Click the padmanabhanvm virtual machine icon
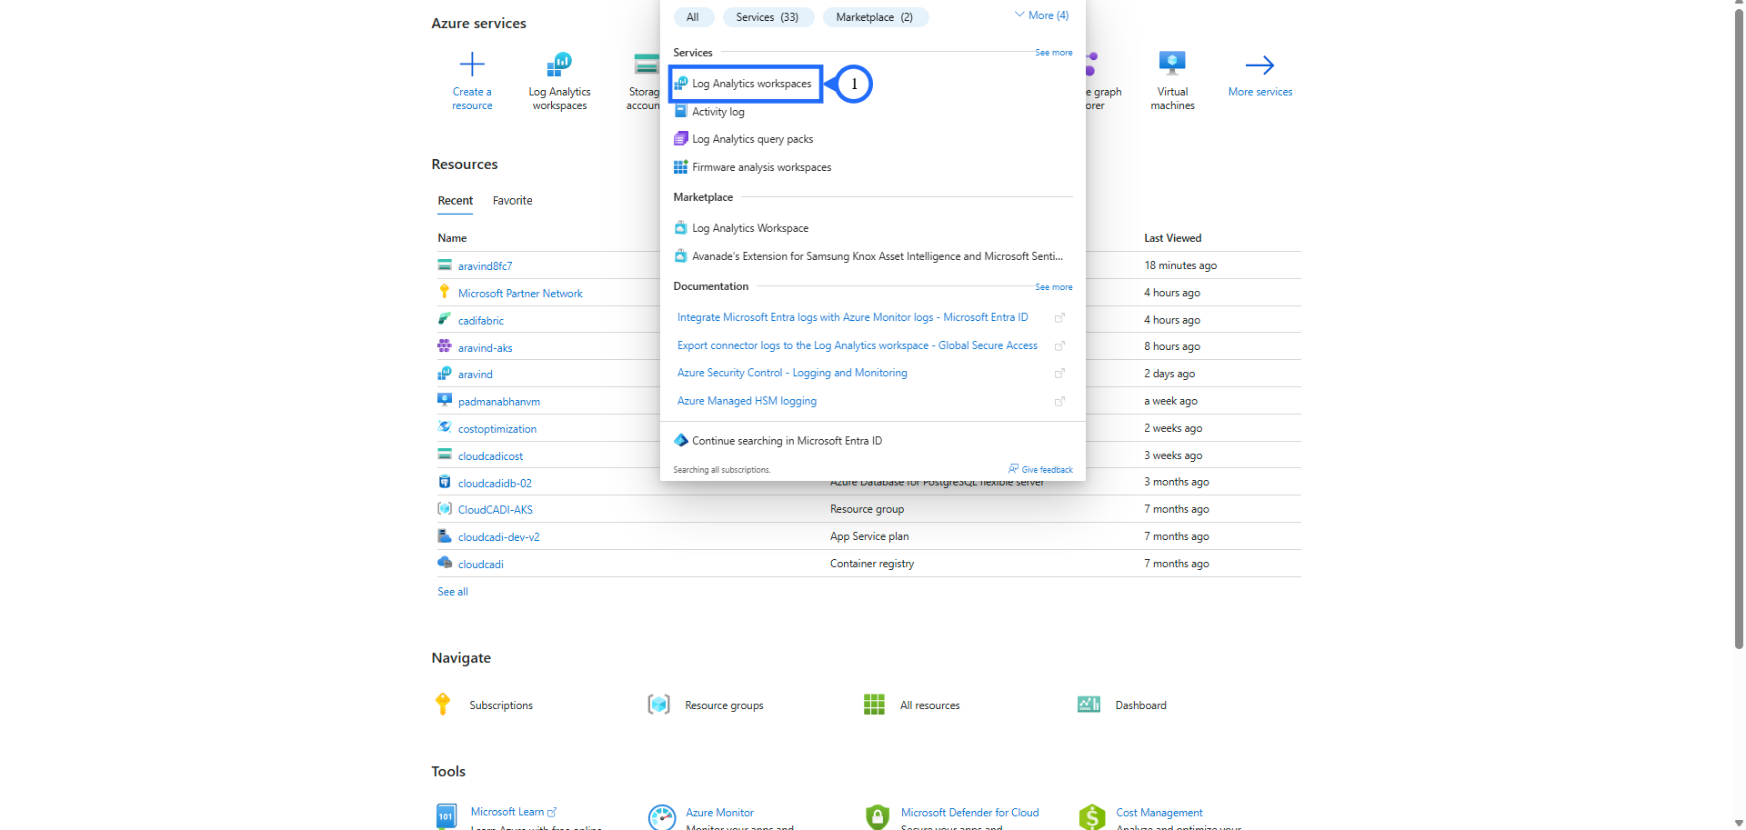The image size is (1746, 830). pos(445,400)
